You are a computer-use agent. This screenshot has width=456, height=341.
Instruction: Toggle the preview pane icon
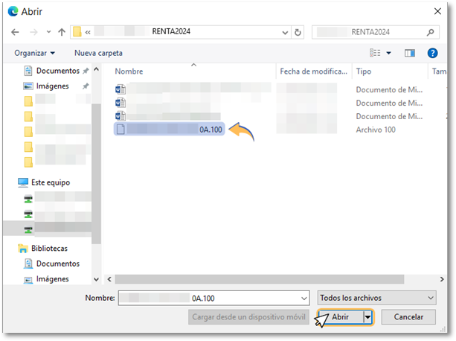tap(409, 53)
